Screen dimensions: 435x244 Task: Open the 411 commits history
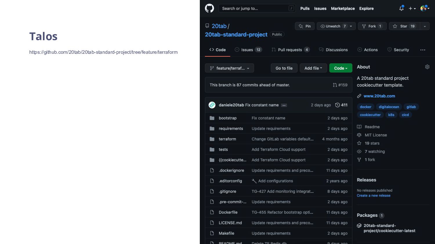click(x=341, y=105)
